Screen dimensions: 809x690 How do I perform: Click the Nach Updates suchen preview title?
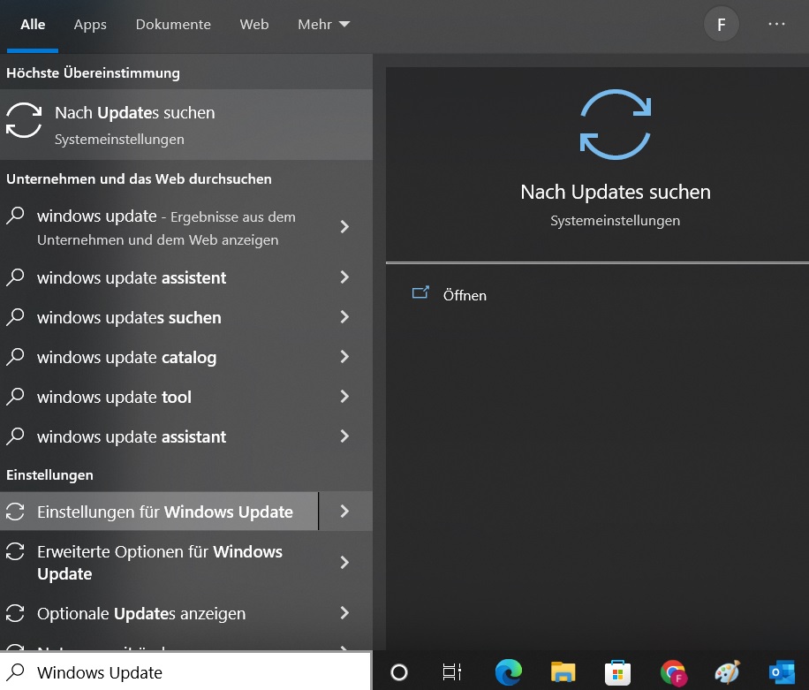pyautogui.click(x=615, y=192)
